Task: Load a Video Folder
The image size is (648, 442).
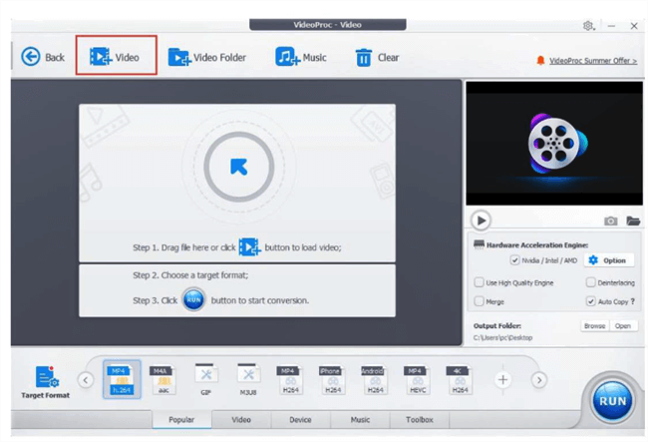Action: click(206, 57)
